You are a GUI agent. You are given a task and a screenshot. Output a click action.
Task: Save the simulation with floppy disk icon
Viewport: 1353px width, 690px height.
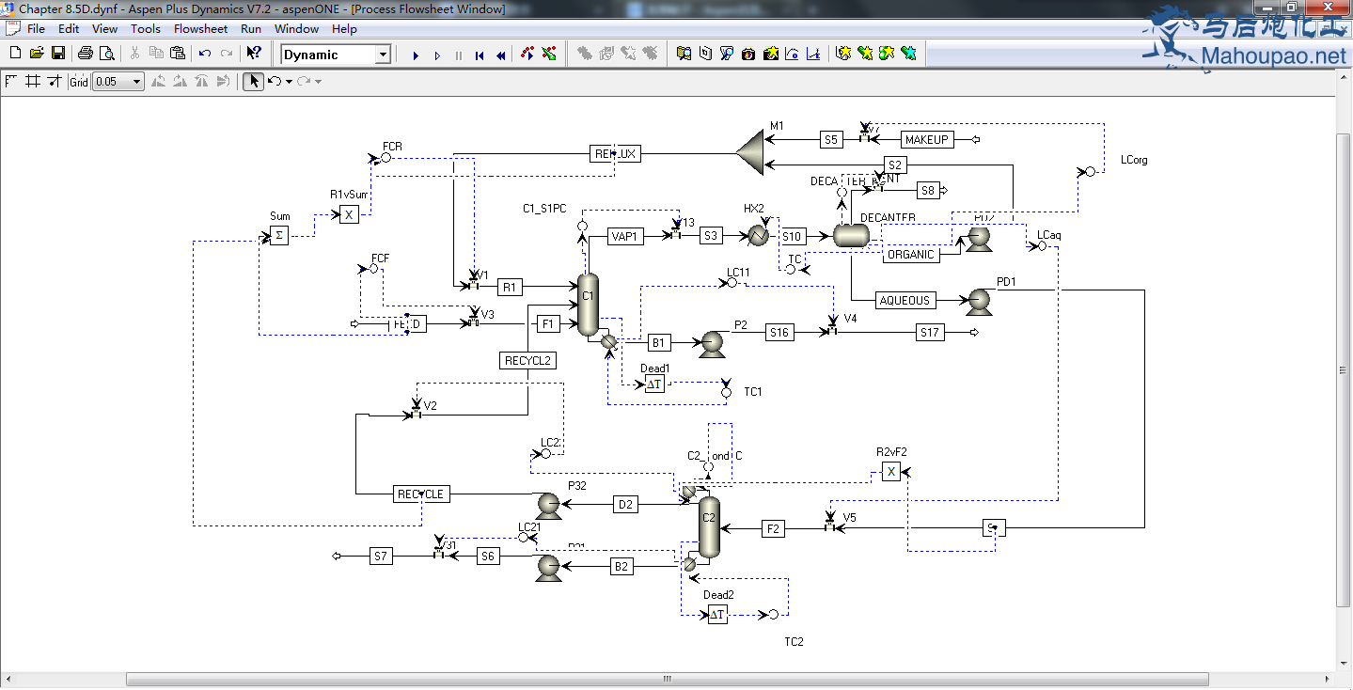(57, 54)
